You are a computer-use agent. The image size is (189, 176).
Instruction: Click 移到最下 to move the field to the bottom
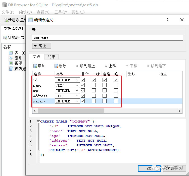click(156, 66)
